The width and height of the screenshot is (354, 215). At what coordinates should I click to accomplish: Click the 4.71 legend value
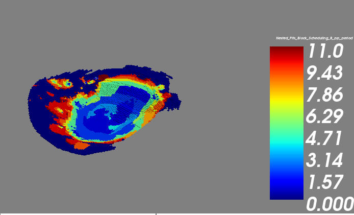[324, 138]
